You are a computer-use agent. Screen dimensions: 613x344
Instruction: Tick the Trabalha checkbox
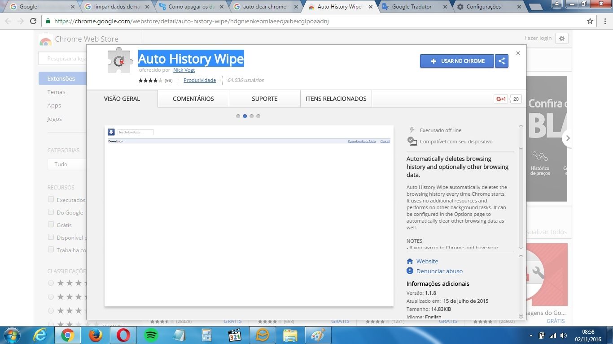pyautogui.click(x=51, y=250)
